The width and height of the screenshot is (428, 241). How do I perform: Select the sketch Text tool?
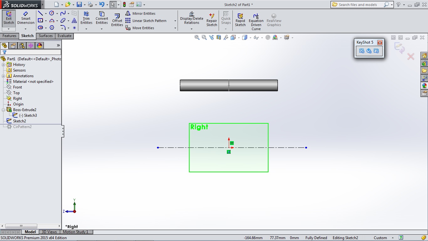74,20
